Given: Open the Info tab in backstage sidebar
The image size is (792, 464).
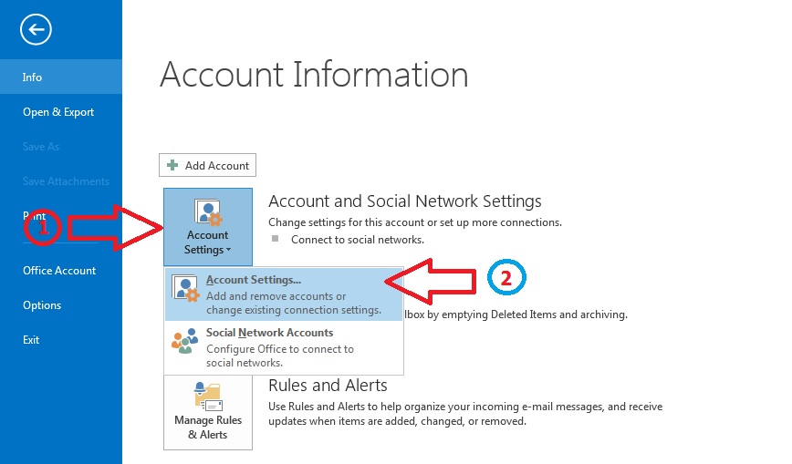Looking at the screenshot, I should [60, 77].
